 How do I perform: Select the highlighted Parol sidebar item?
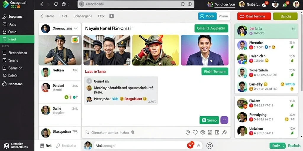(17, 39)
